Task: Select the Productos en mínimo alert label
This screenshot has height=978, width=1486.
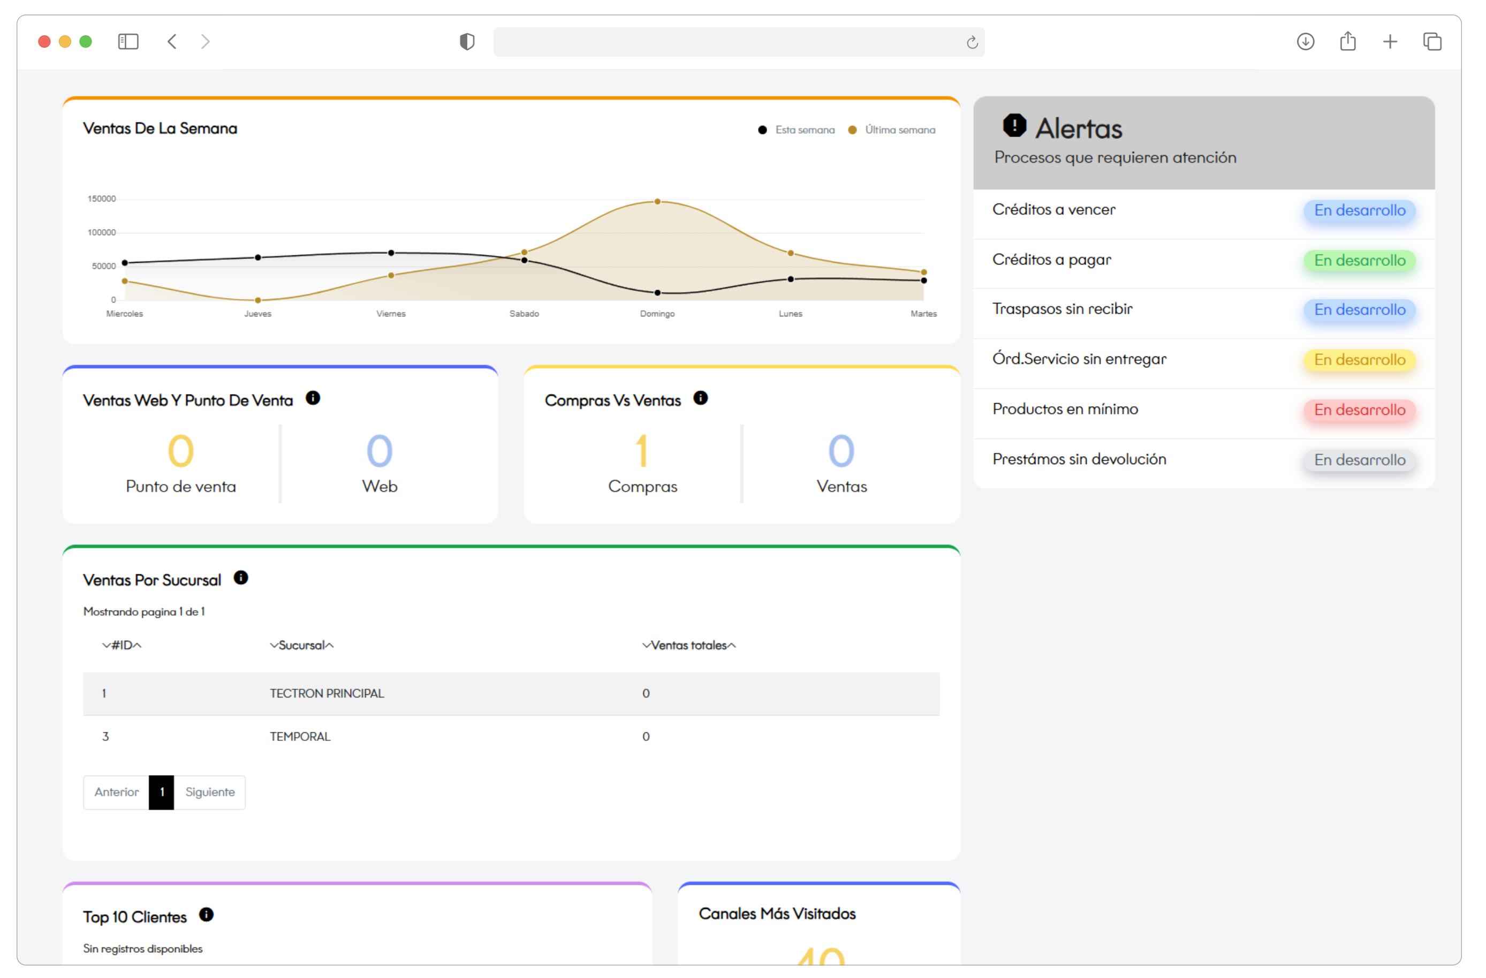Action: pos(1065,409)
